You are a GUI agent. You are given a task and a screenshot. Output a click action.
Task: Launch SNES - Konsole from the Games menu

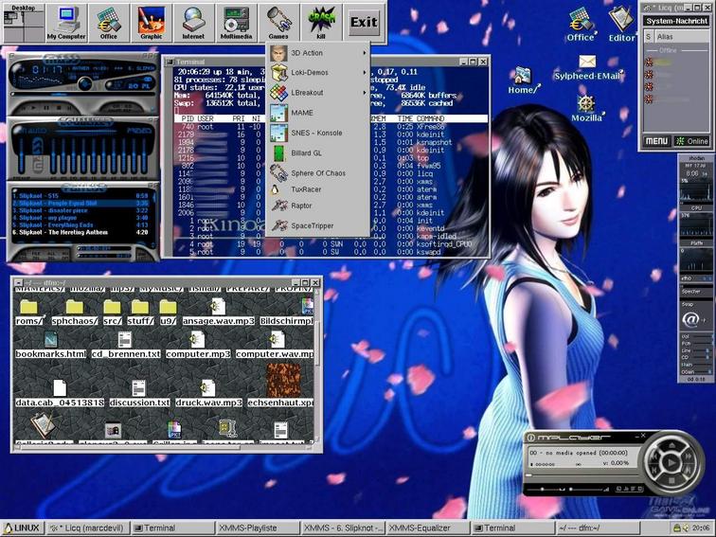coord(318,133)
